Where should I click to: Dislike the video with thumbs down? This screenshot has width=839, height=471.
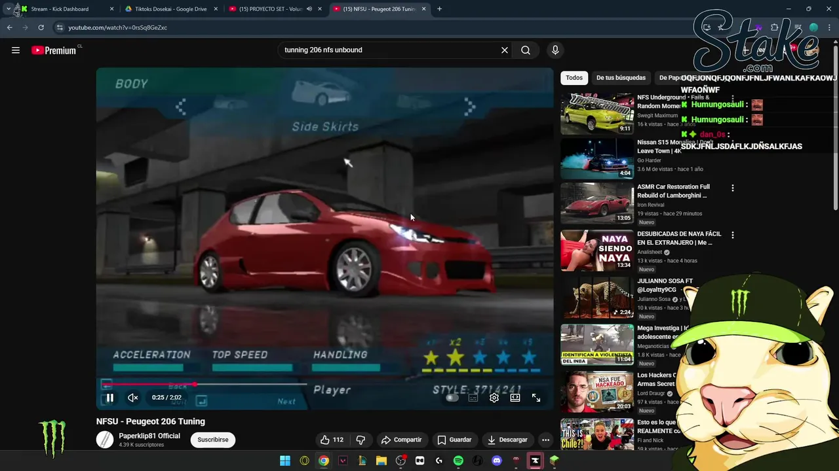tap(361, 440)
